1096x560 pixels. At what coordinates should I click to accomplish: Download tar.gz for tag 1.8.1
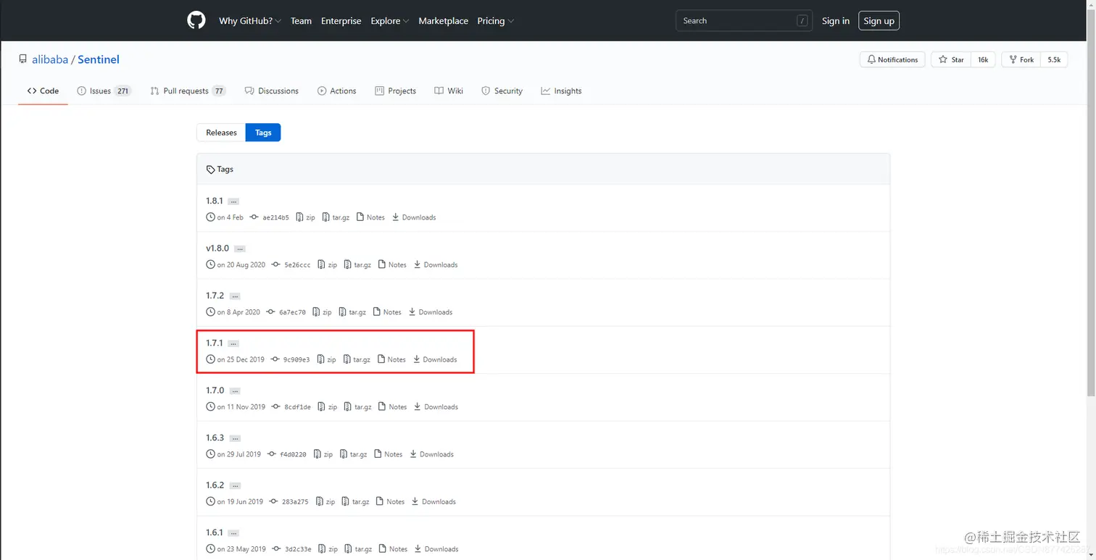click(336, 217)
